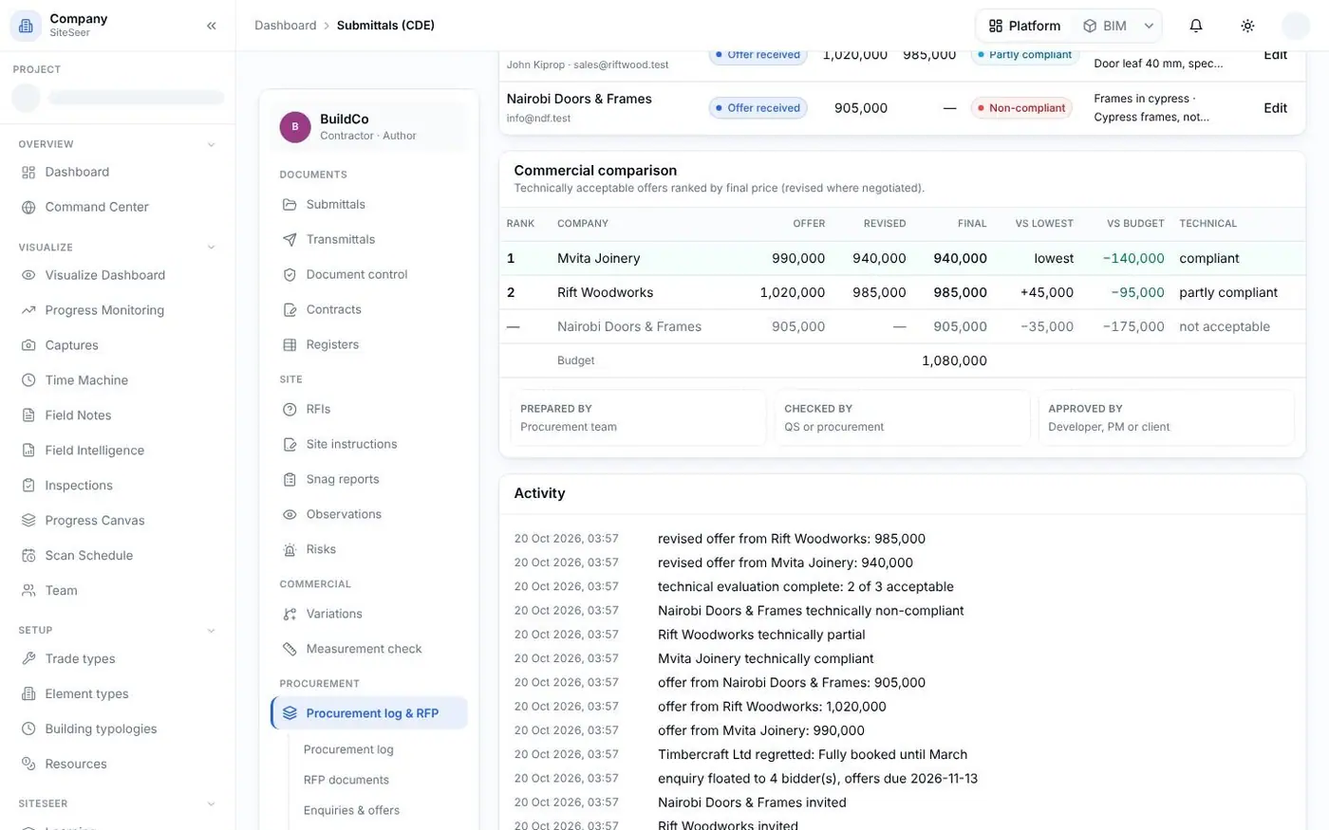Click the Inspections clipboard icon
1329x830 pixels.
coord(28,486)
